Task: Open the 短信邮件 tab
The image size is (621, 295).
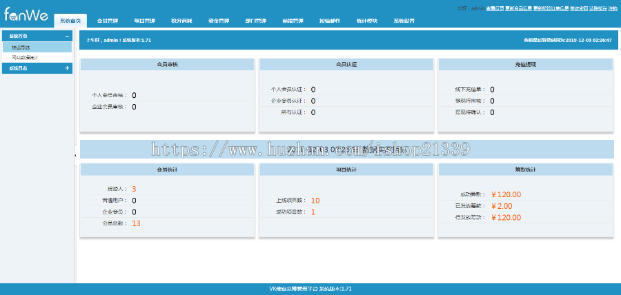Action: [x=330, y=21]
